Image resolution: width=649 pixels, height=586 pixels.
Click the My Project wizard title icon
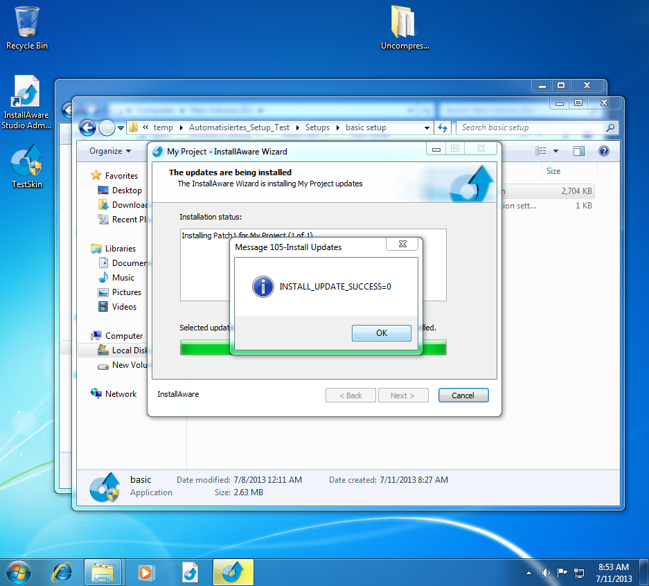(x=158, y=152)
